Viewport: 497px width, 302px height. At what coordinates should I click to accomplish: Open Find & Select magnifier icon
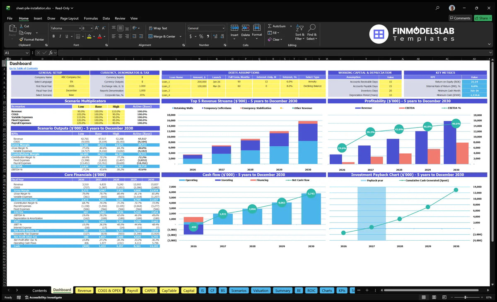312,27
